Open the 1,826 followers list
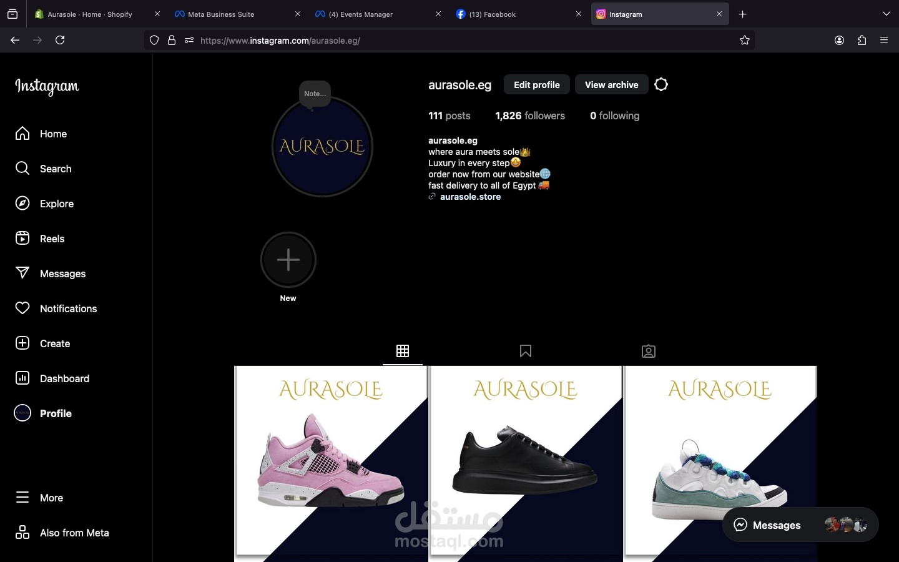 point(530,116)
